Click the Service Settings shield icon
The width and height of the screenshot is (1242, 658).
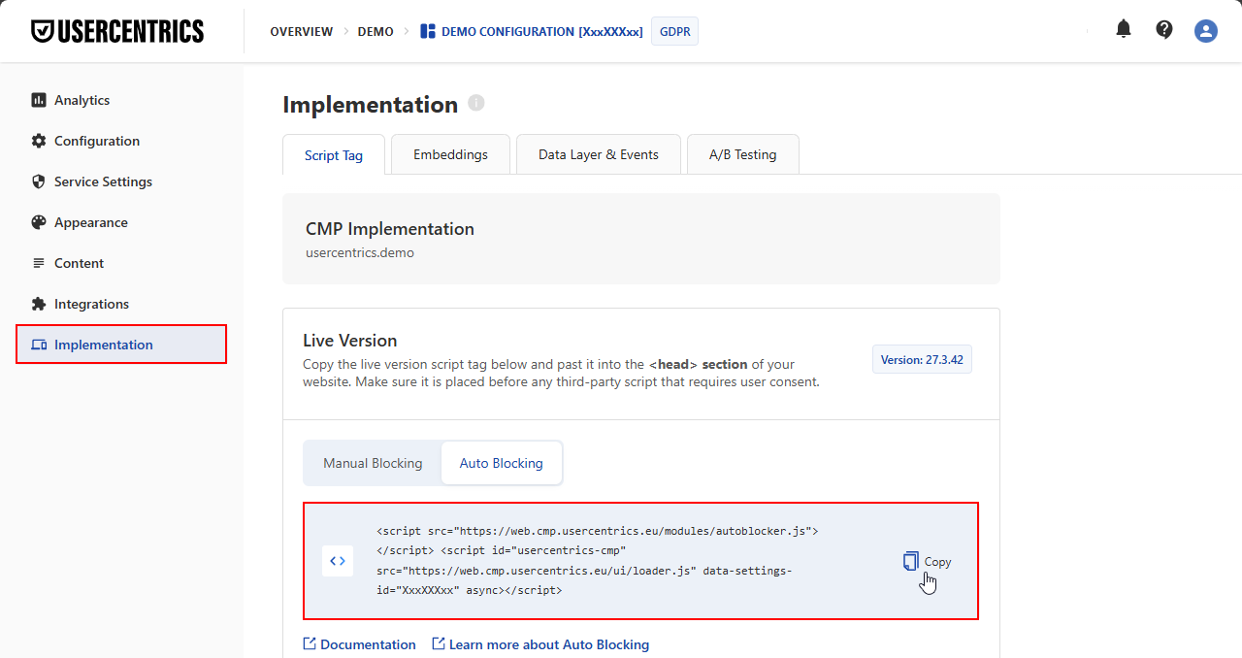tap(39, 181)
